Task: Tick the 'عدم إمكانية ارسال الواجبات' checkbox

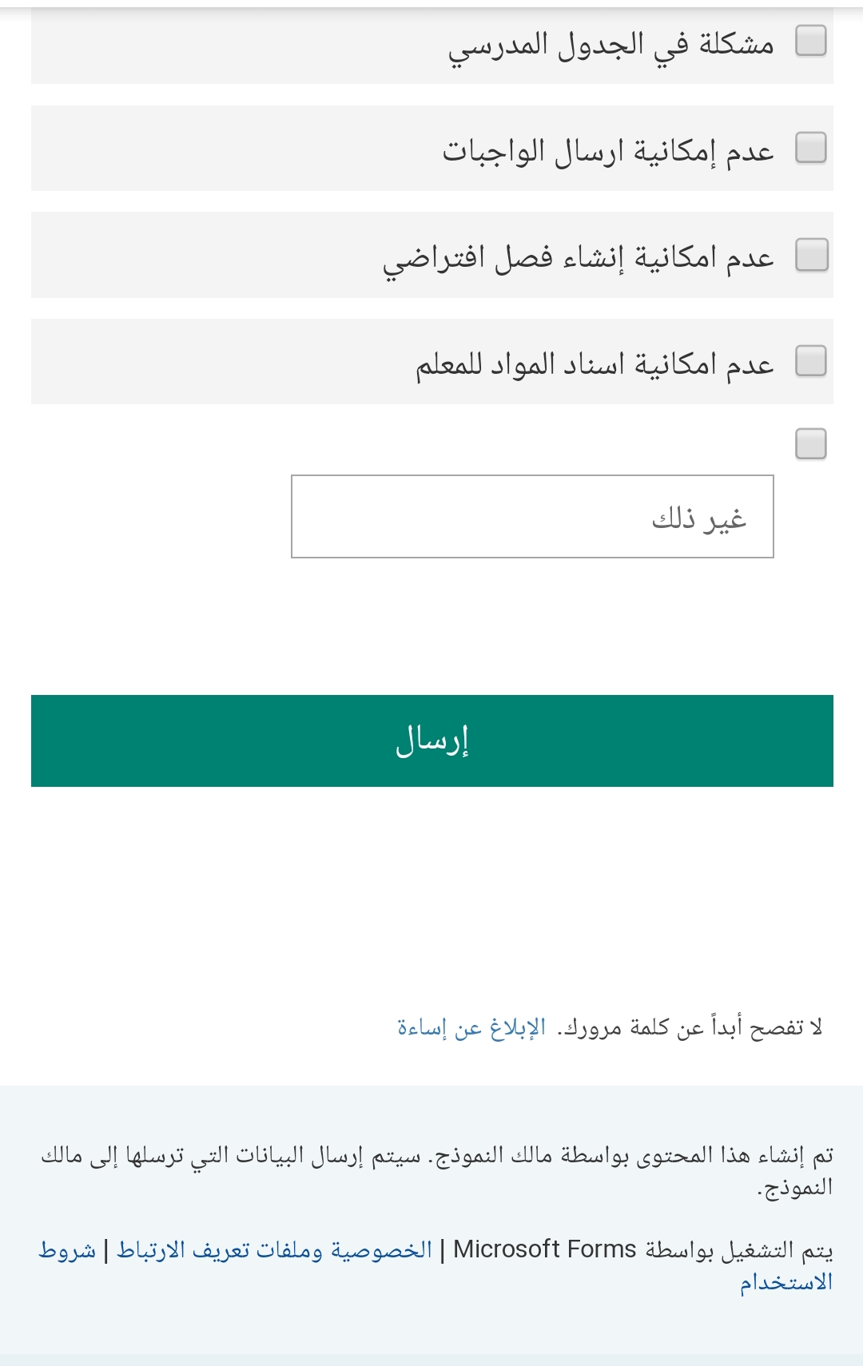Action: [x=811, y=148]
